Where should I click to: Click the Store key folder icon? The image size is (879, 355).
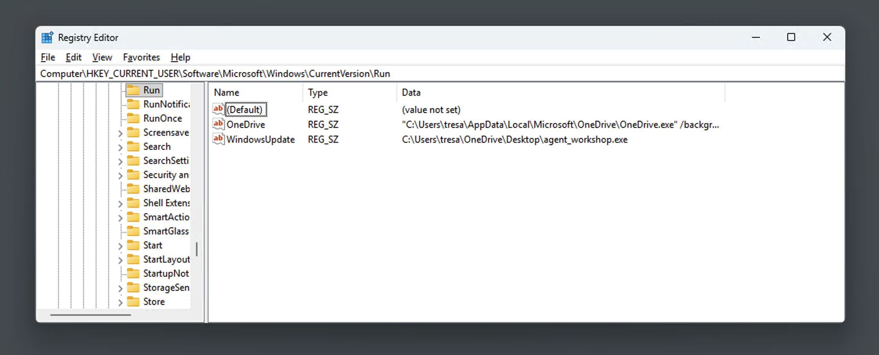[x=133, y=302]
